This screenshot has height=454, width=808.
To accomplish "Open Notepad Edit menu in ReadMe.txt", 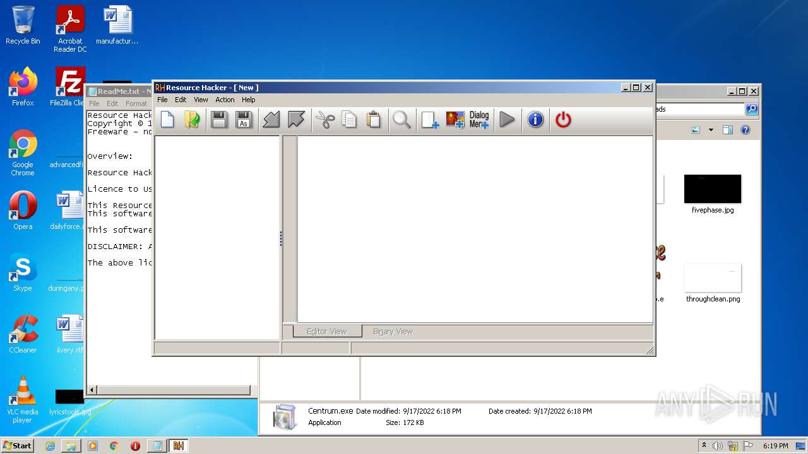I will click(x=112, y=103).
